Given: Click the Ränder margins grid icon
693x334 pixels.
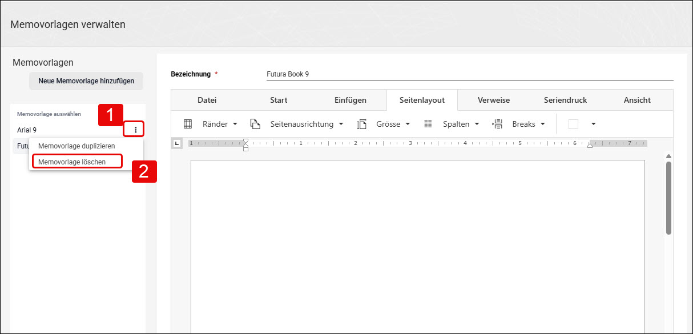Looking at the screenshot, I should pyautogui.click(x=187, y=124).
